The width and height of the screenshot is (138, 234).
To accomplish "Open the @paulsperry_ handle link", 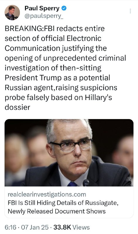I will (x=44, y=16).
